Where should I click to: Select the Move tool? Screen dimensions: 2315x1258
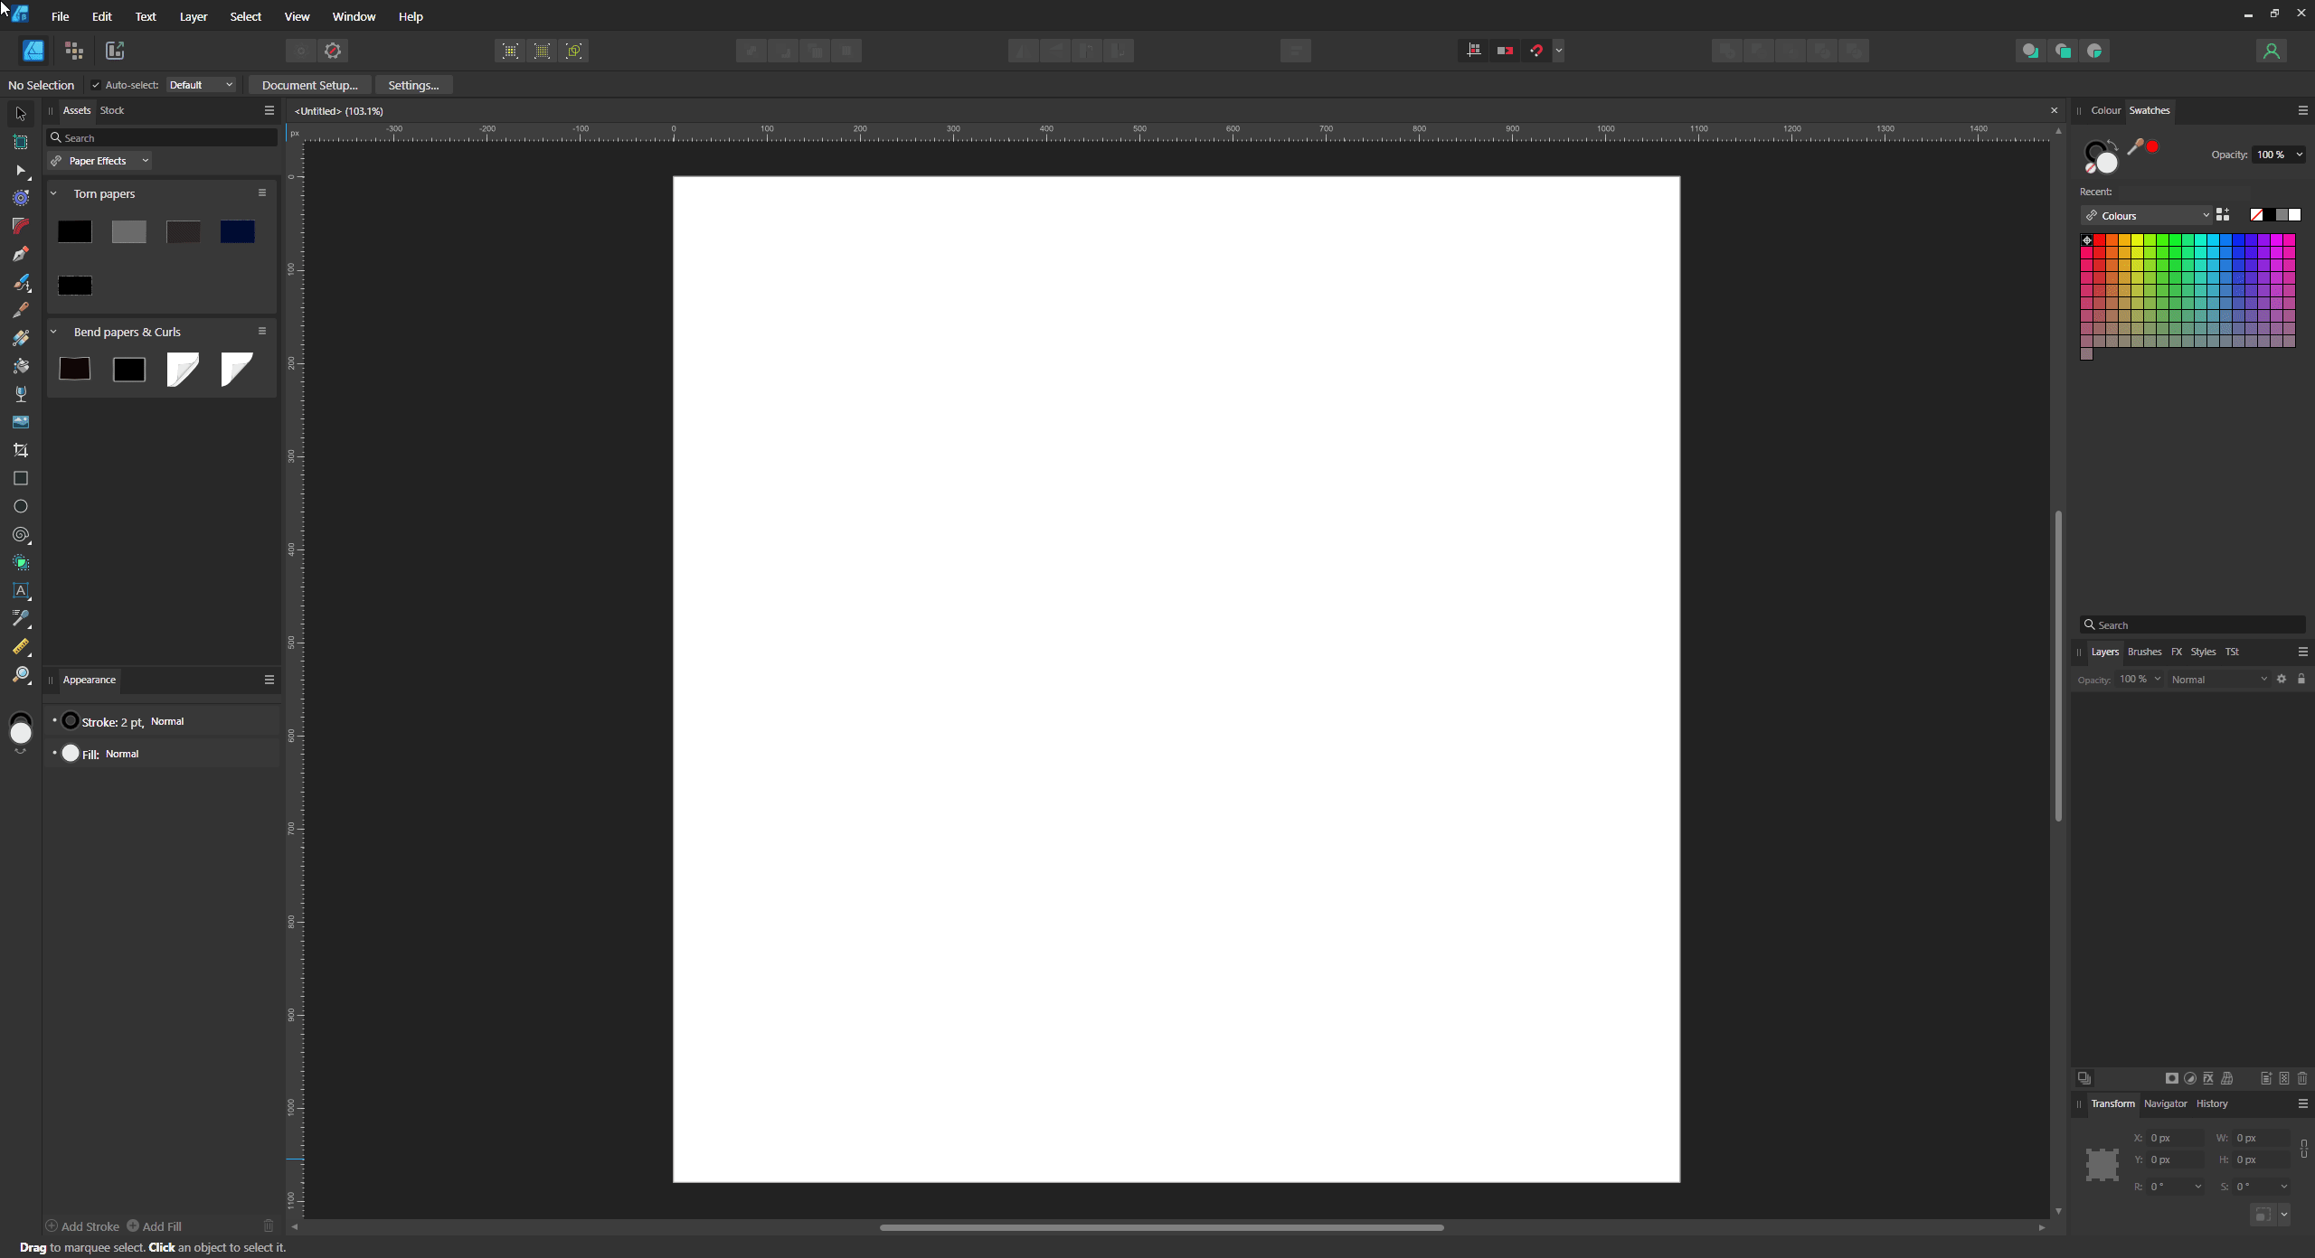pyautogui.click(x=21, y=114)
